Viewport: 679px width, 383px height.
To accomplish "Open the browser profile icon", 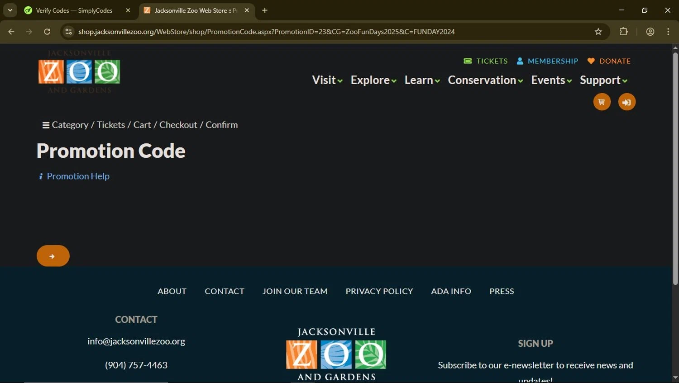I will tap(650, 32).
